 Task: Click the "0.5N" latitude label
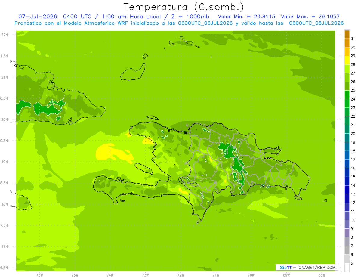4,98
